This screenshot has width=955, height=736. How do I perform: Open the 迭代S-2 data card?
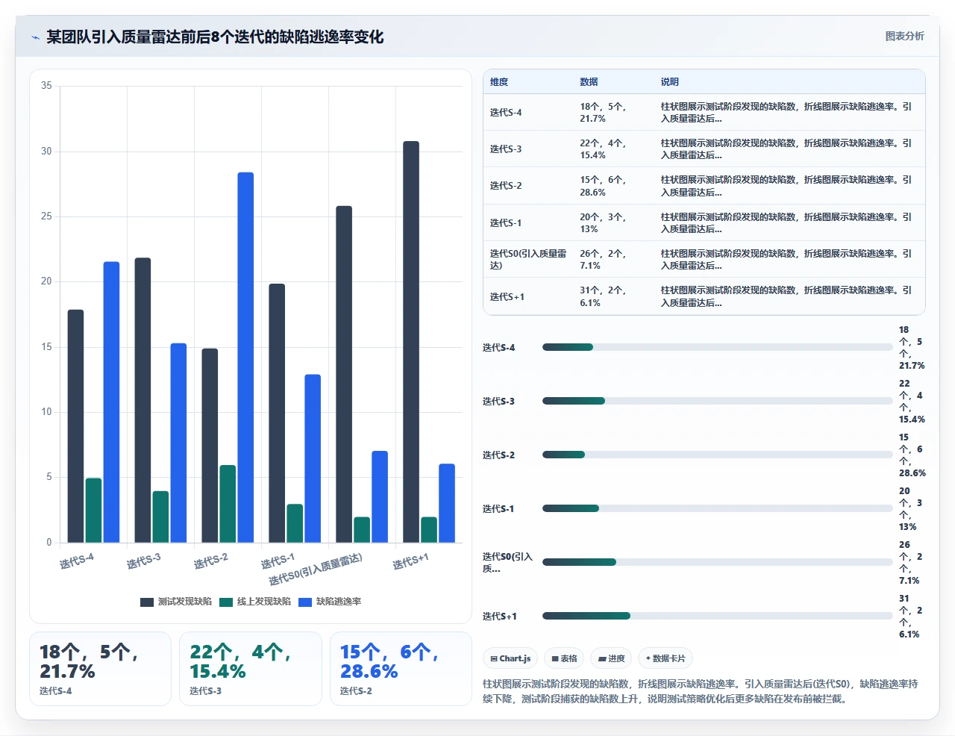401,669
